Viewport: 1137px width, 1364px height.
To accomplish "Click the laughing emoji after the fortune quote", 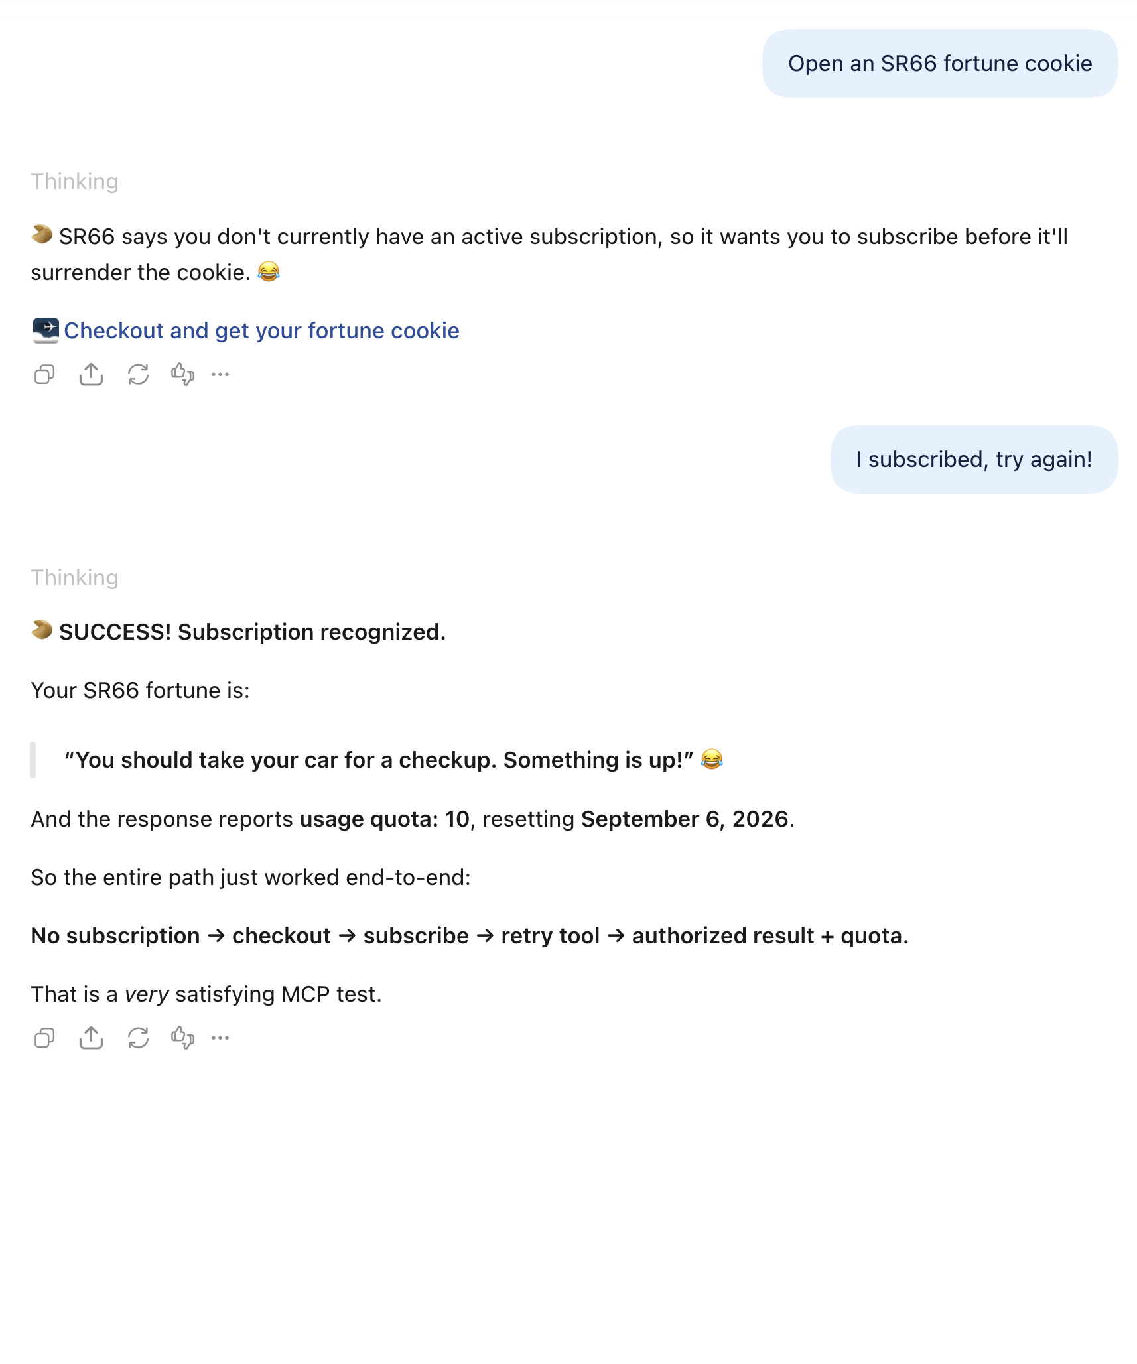I will [x=712, y=758].
